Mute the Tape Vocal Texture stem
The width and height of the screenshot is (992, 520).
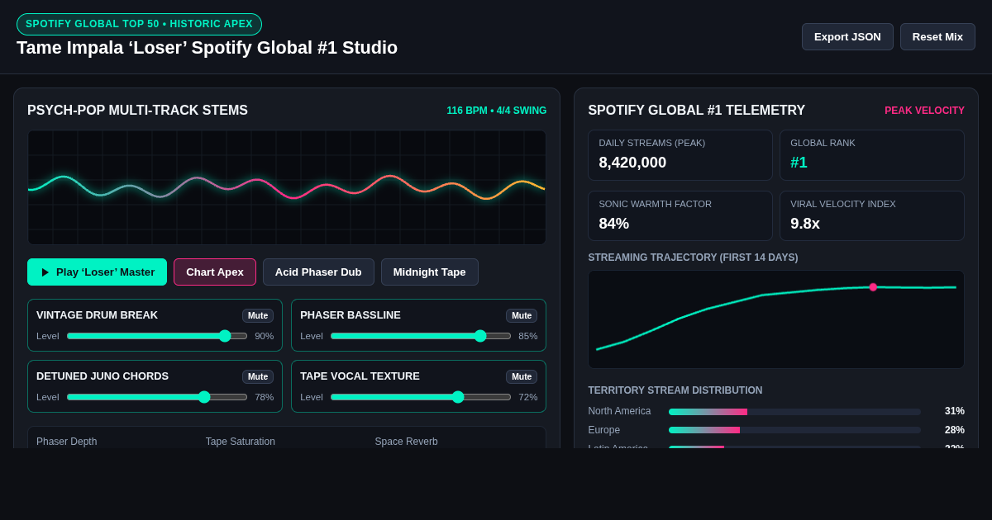click(522, 376)
